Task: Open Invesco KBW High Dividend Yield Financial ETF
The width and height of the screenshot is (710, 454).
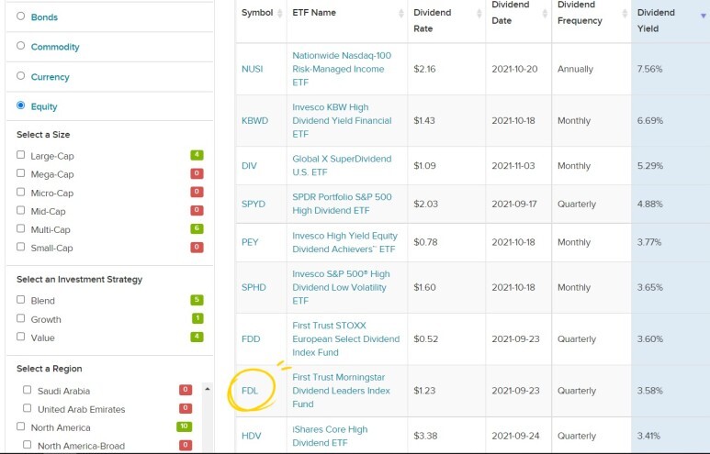Action: point(342,121)
